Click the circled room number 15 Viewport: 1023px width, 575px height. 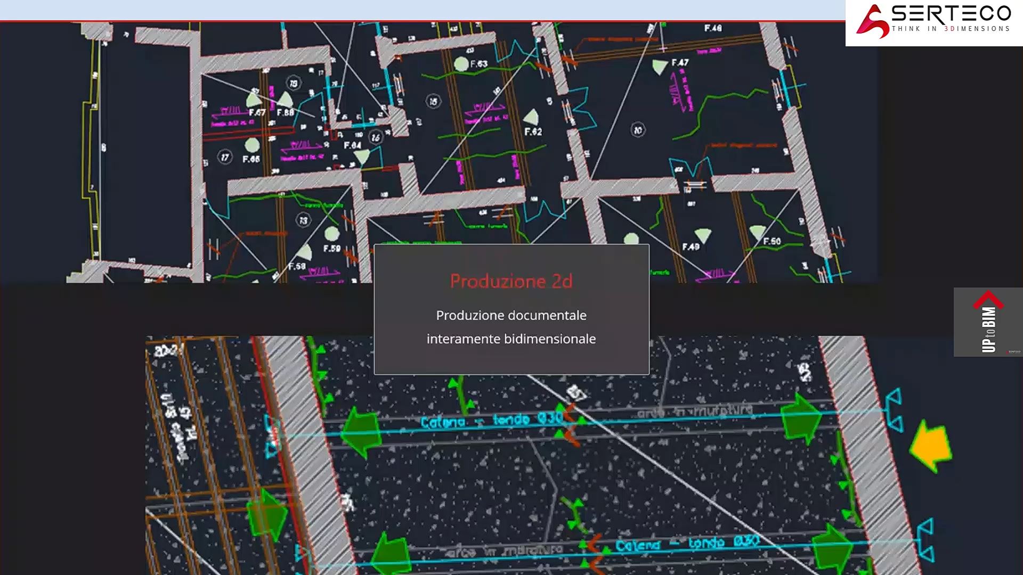[x=433, y=101]
